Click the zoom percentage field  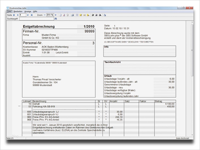50,15
